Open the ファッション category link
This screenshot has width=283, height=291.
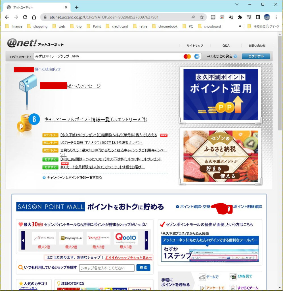tap(28, 288)
